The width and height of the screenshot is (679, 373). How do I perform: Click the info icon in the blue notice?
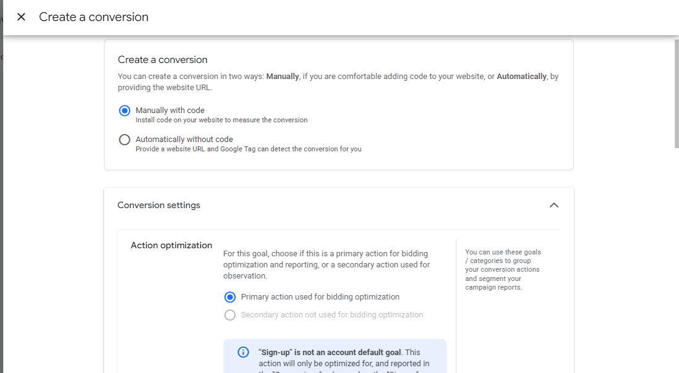[243, 352]
